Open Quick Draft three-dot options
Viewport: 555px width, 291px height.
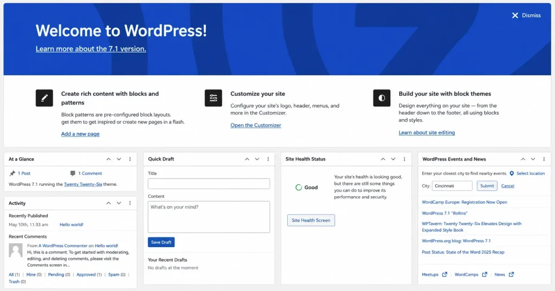(268, 159)
